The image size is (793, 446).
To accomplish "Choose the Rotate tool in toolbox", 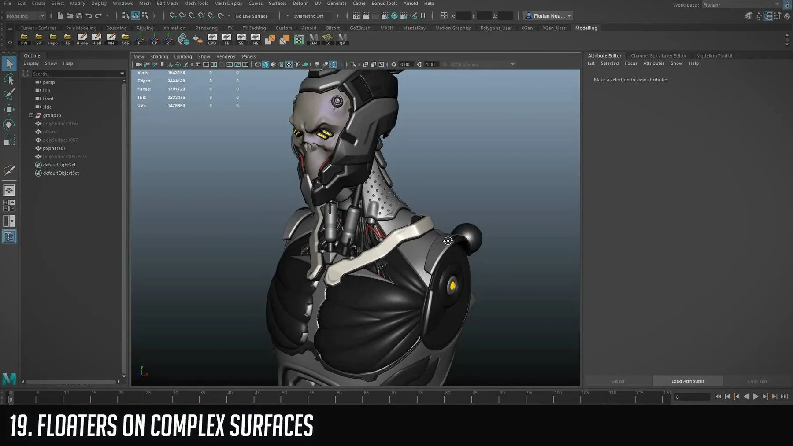I will [x=9, y=125].
